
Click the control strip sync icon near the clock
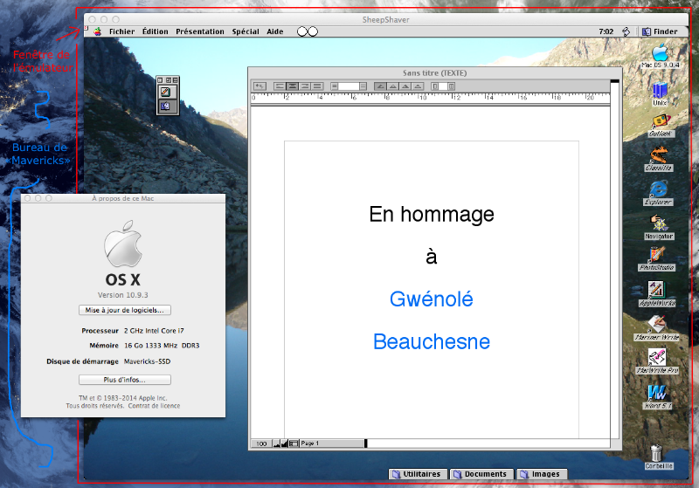(626, 31)
